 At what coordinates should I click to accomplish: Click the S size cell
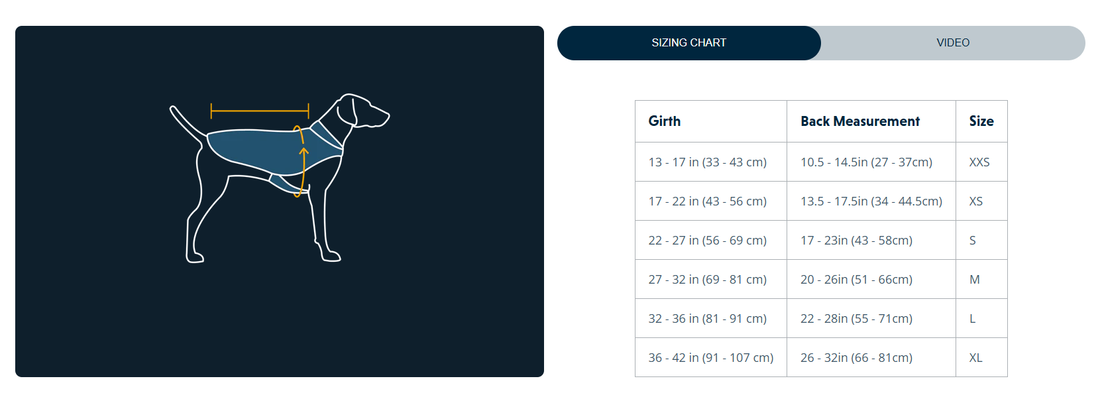tap(972, 241)
